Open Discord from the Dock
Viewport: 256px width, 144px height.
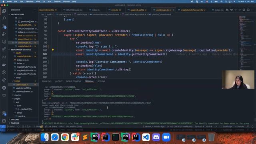[156, 137]
